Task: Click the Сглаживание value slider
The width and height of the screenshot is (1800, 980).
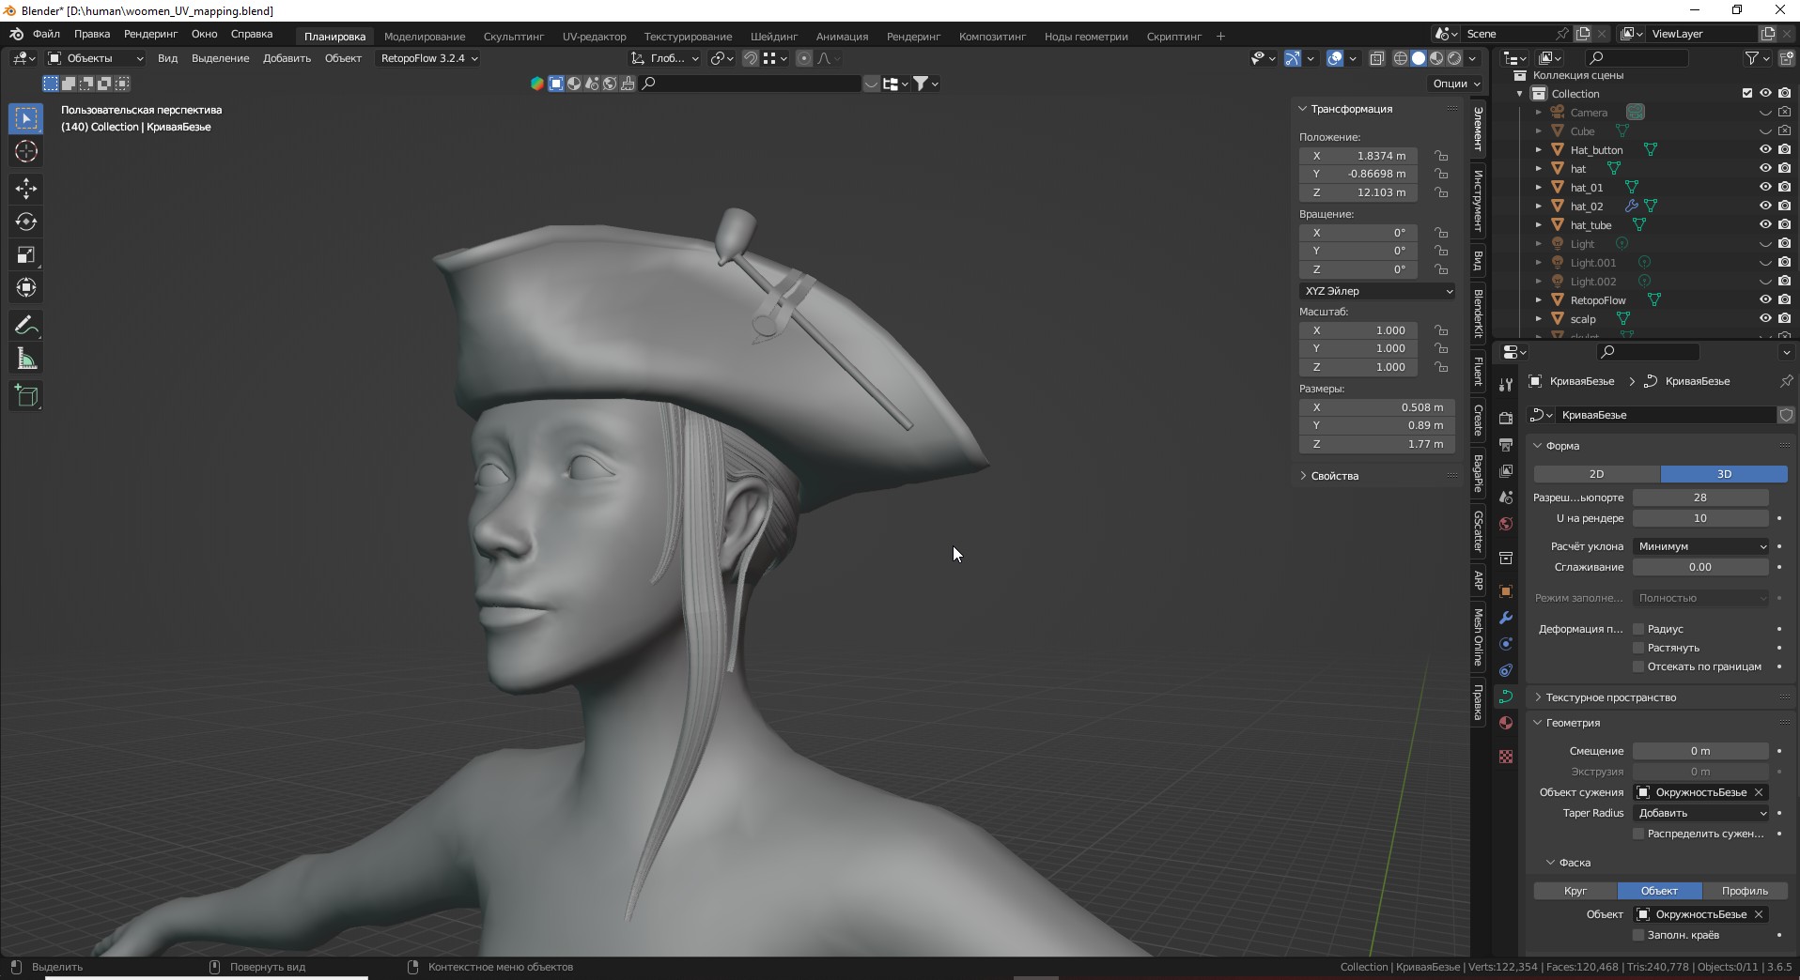Action: [x=1699, y=567]
